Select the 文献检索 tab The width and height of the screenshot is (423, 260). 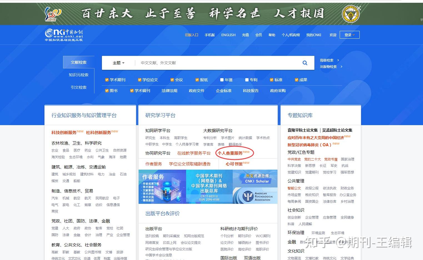coord(79,62)
